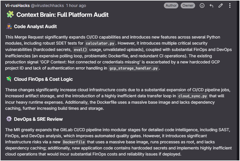Image resolution: width=240 pixels, height=161 pixels.
Task: Click the 'DevOps & SRE Review' heading
Action: click(38, 119)
